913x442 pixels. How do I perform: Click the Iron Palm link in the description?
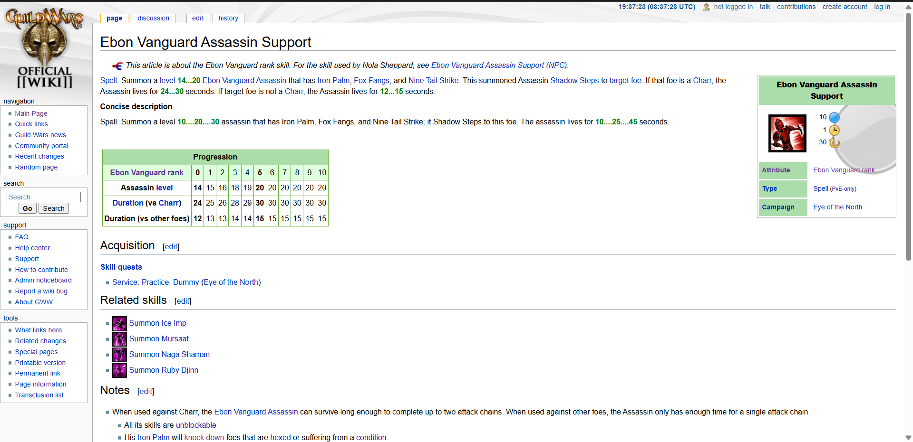(x=333, y=80)
